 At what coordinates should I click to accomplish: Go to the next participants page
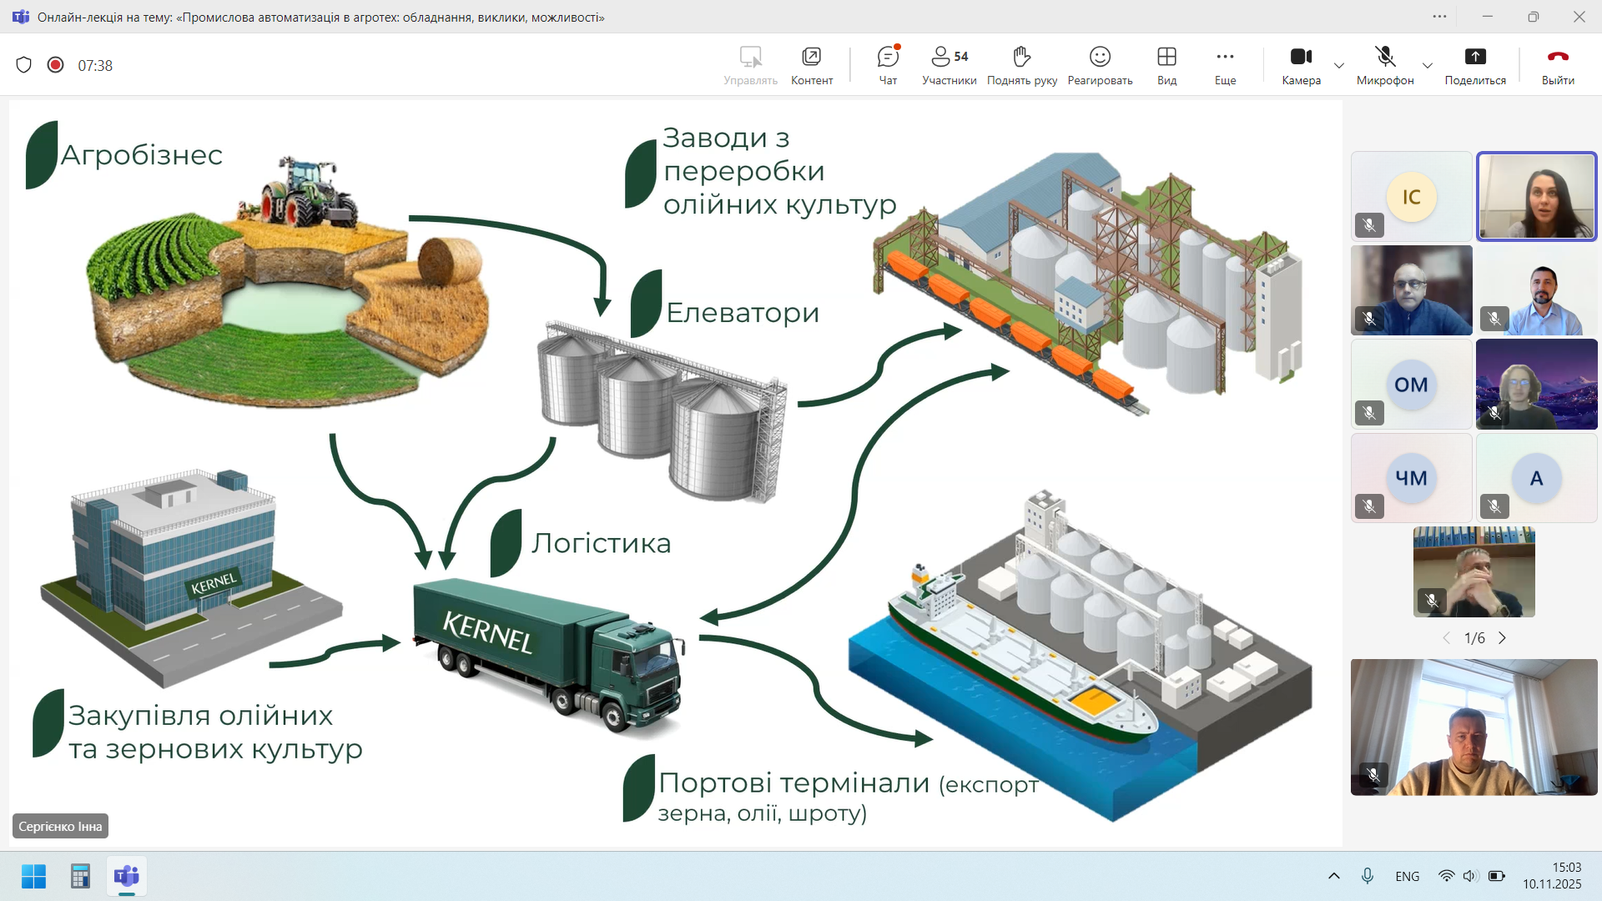click(1503, 638)
